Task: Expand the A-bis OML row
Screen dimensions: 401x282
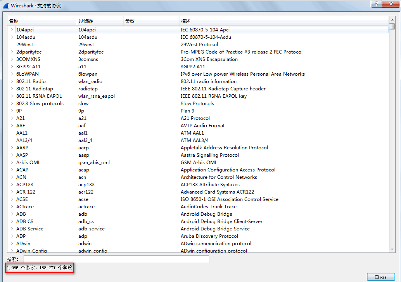Action: tap(12, 163)
